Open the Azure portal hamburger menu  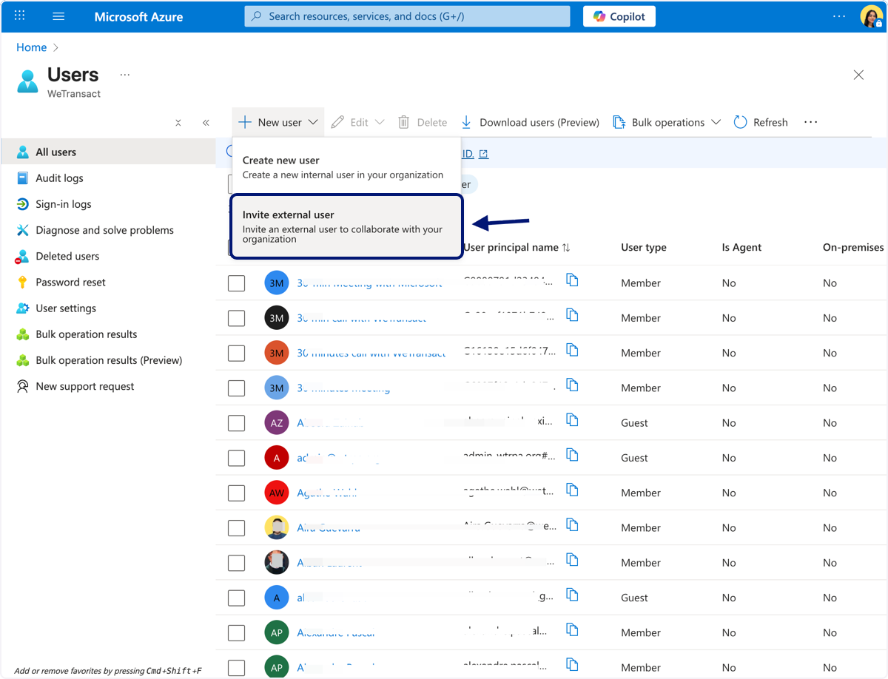pos(59,16)
